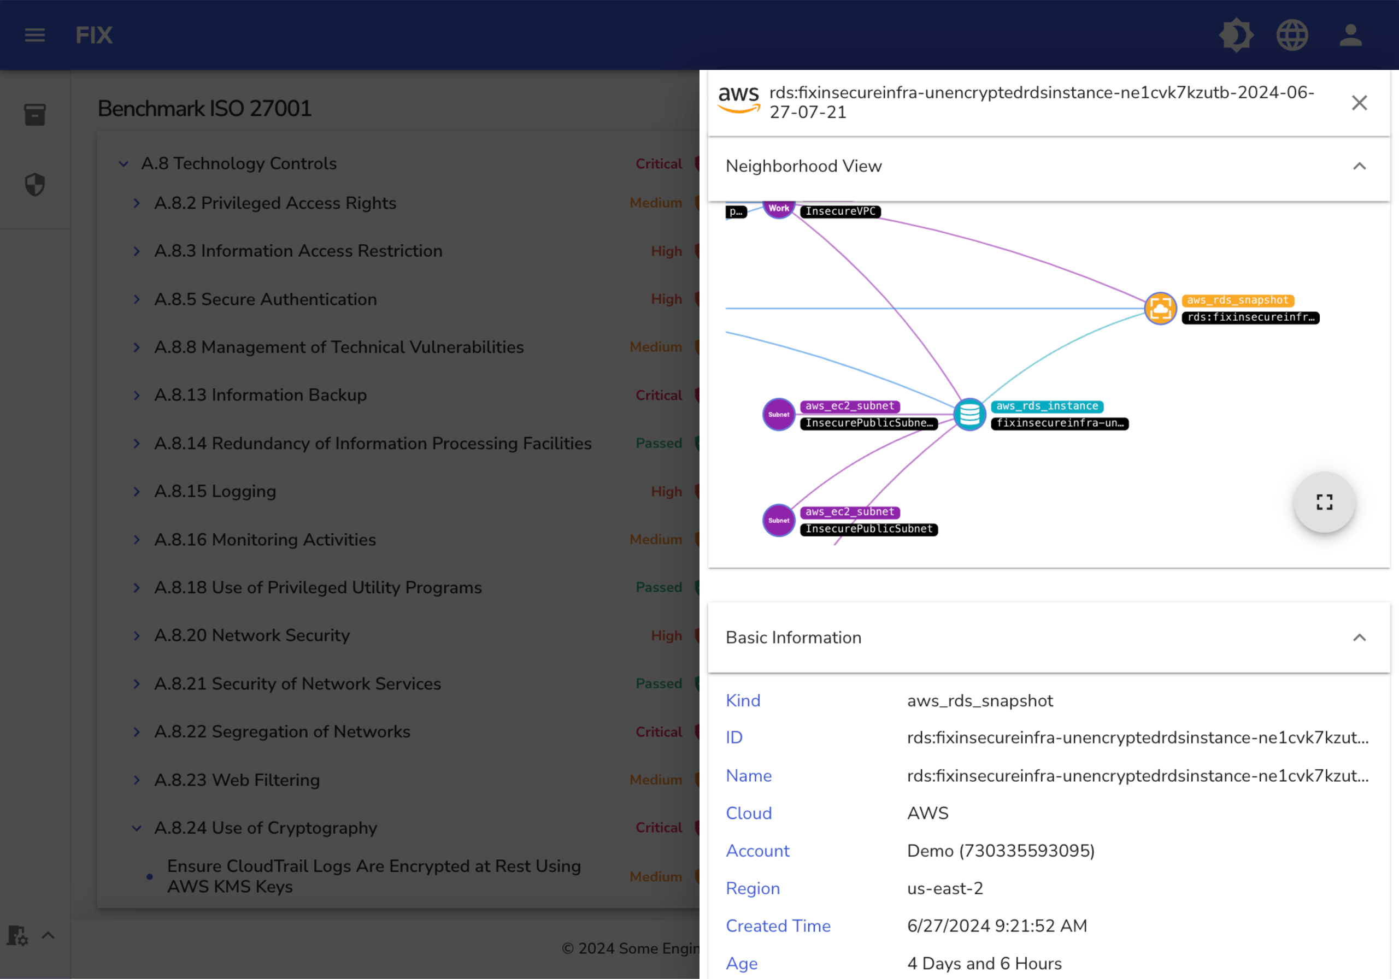Open workspace settings icon in sidebar
The height and width of the screenshot is (979, 1399).
point(17,935)
